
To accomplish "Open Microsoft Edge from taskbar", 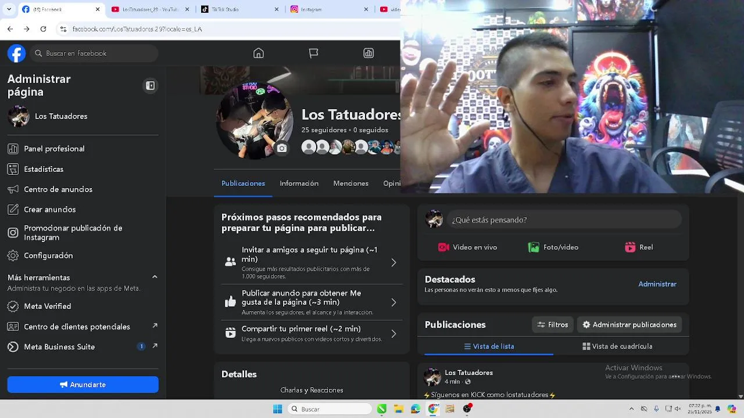I will [415, 409].
